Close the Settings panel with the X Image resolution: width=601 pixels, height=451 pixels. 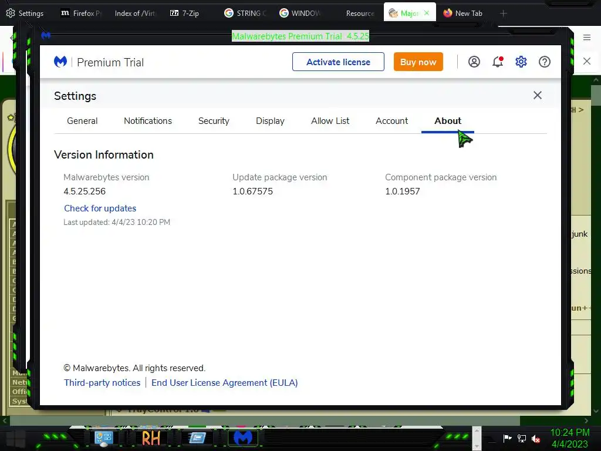(x=538, y=95)
